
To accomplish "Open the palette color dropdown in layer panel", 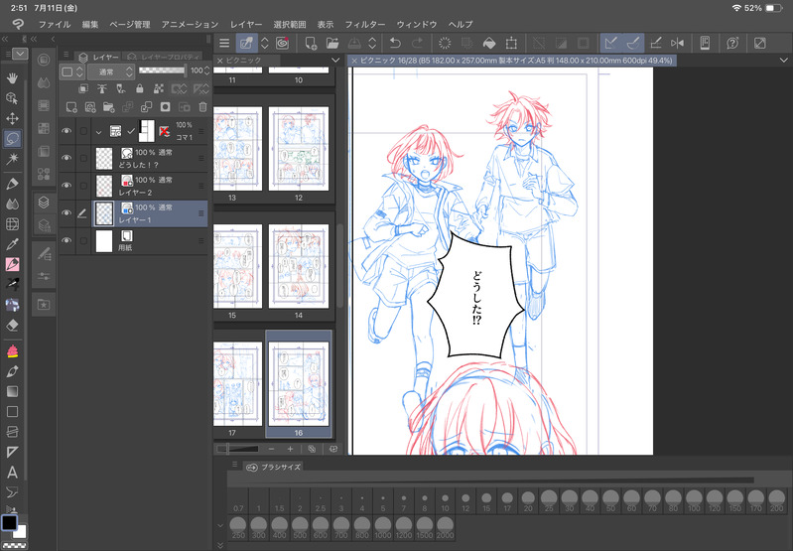I will coord(71,71).
